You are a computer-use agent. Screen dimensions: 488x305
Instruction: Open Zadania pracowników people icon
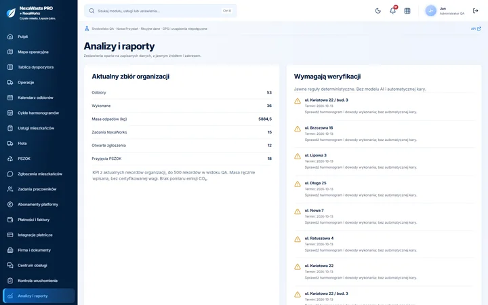[10, 189]
